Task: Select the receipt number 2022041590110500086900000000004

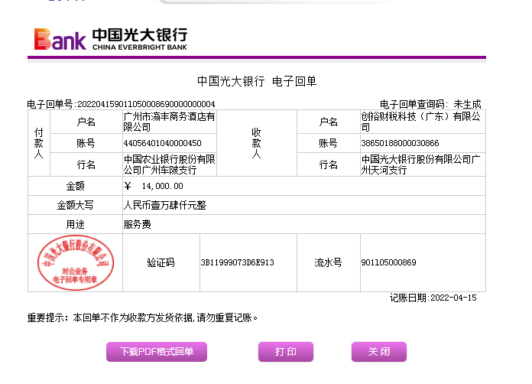Action: (x=146, y=104)
